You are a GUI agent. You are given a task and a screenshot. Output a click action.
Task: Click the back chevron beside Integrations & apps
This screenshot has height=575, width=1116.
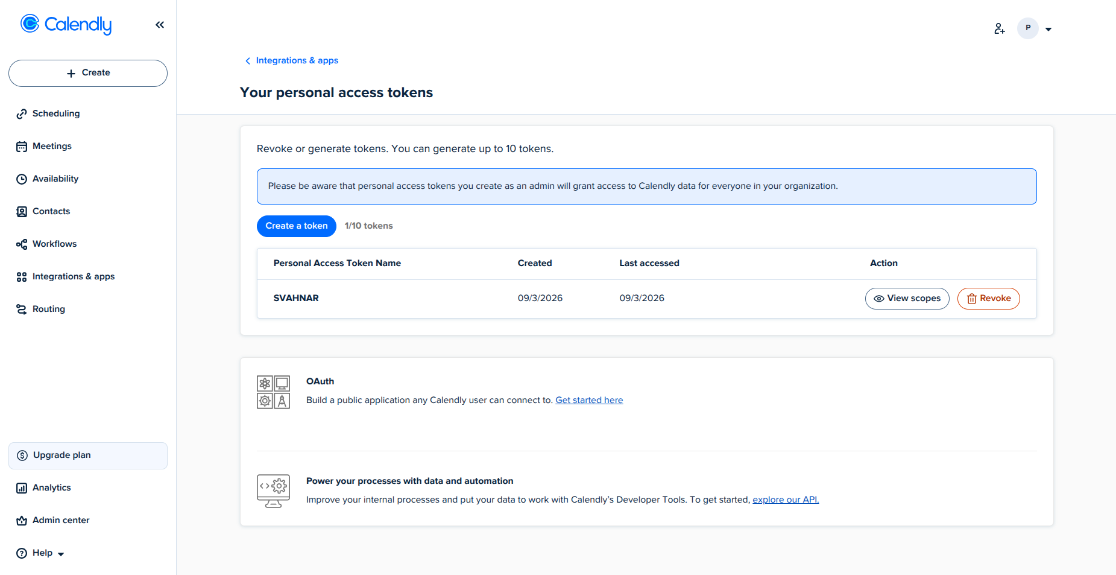tap(248, 61)
